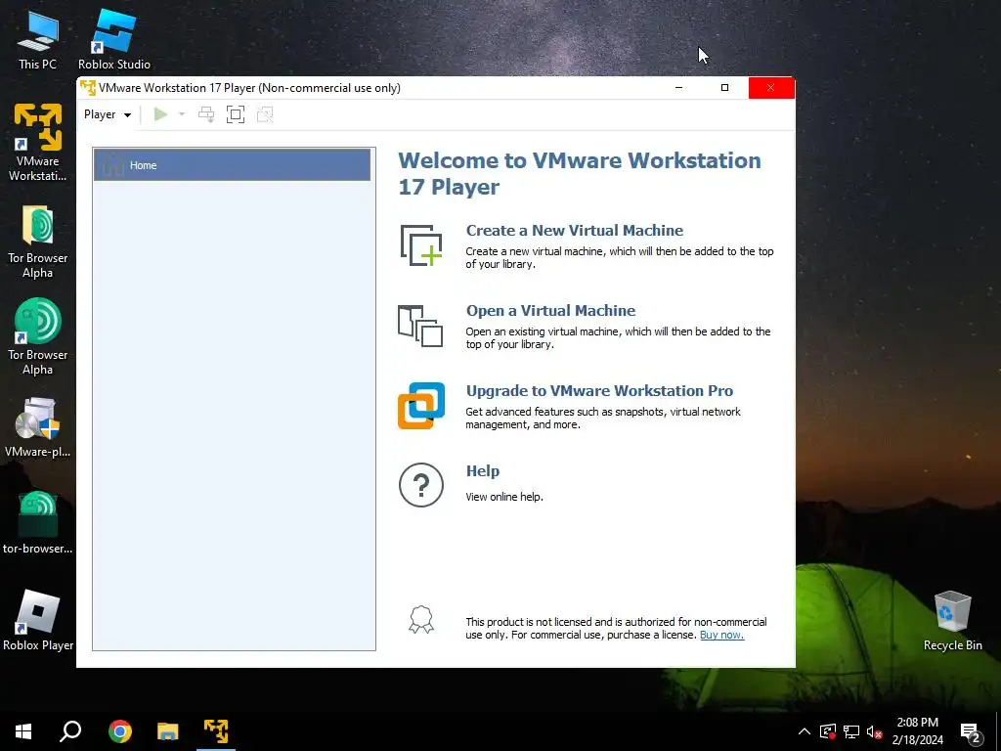The width and height of the screenshot is (1001, 751).
Task: Open the clock showing 2:08 PM
Action: coord(917,731)
